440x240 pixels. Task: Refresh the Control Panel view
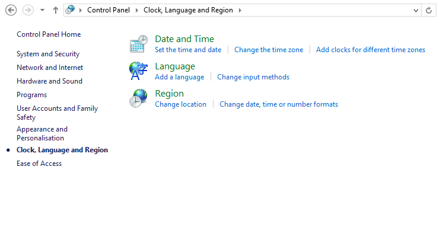click(x=429, y=10)
